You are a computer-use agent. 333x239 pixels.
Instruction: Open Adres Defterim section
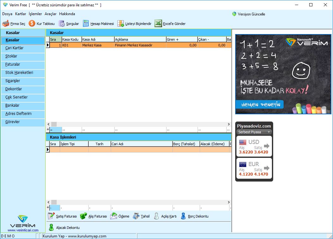point(23,114)
